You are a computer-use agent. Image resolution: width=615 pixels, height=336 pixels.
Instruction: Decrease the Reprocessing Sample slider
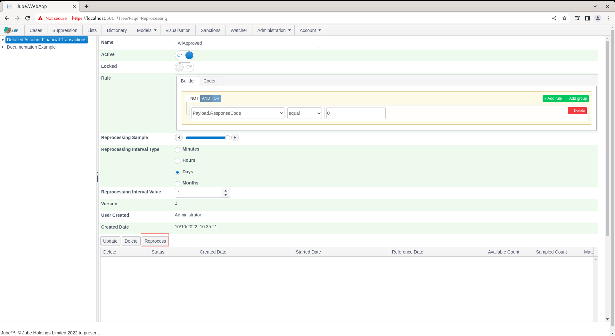pyautogui.click(x=179, y=137)
